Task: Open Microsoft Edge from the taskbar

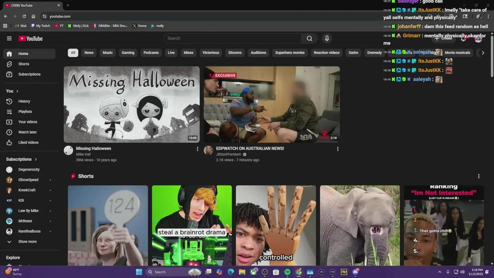Action: click(x=231, y=272)
